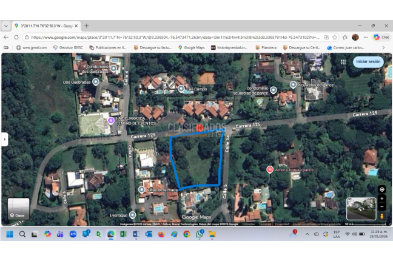Open Firefox on the taskbar
This screenshot has width=393, height=261.
tap(161, 234)
